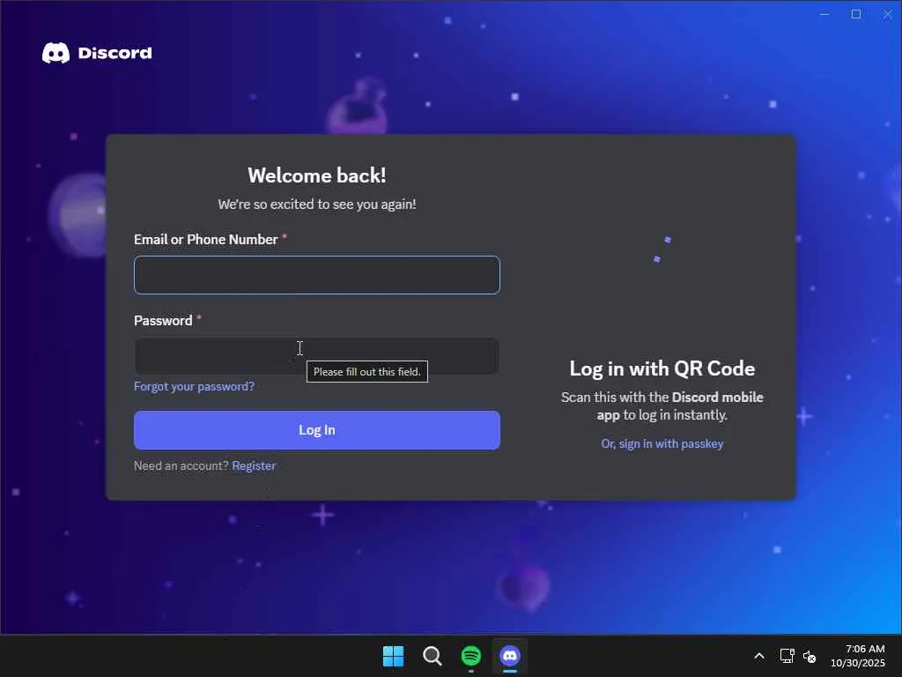Click the 'Welcome back!' heading
This screenshot has width=902, height=677.
pyautogui.click(x=317, y=175)
